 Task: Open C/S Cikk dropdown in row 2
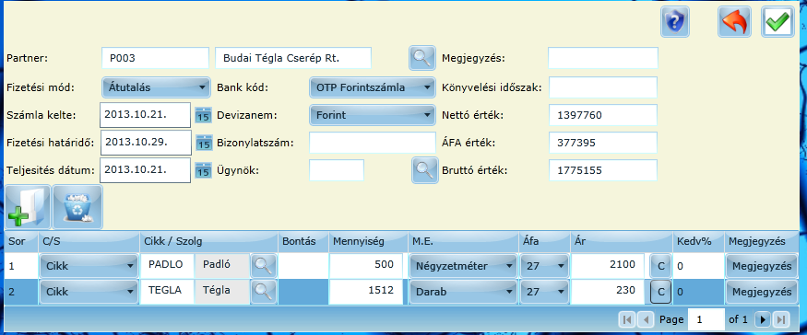[89, 292]
